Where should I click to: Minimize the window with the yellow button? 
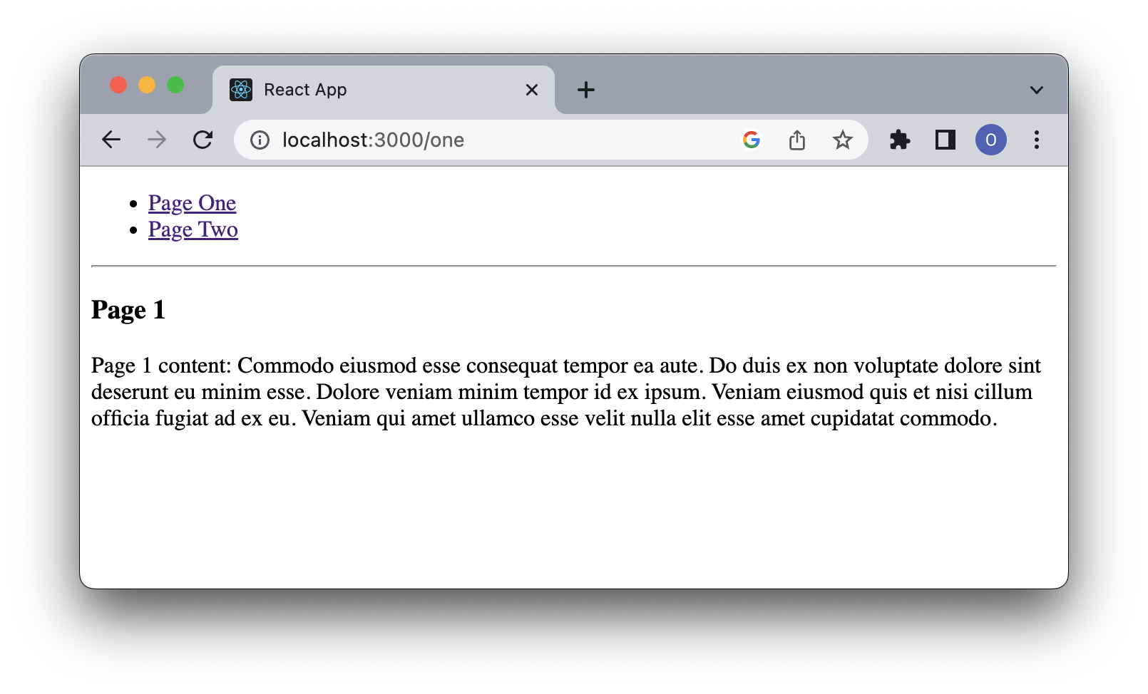tap(147, 86)
